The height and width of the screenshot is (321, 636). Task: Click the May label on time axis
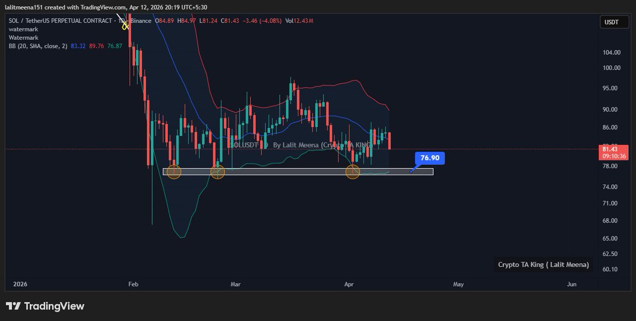click(458, 284)
